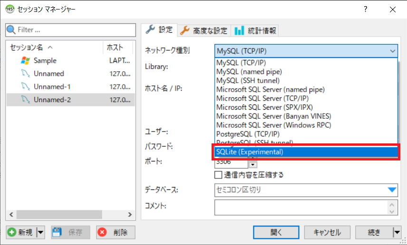
Task: Choose PostgreSQL (TCP/IP) option
Action: (306, 134)
